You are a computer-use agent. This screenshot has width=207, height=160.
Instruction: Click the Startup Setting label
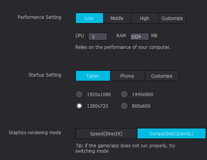click(x=45, y=75)
